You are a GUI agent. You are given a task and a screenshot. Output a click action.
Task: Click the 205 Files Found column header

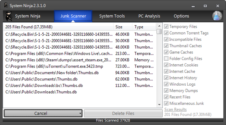(x=58, y=27)
